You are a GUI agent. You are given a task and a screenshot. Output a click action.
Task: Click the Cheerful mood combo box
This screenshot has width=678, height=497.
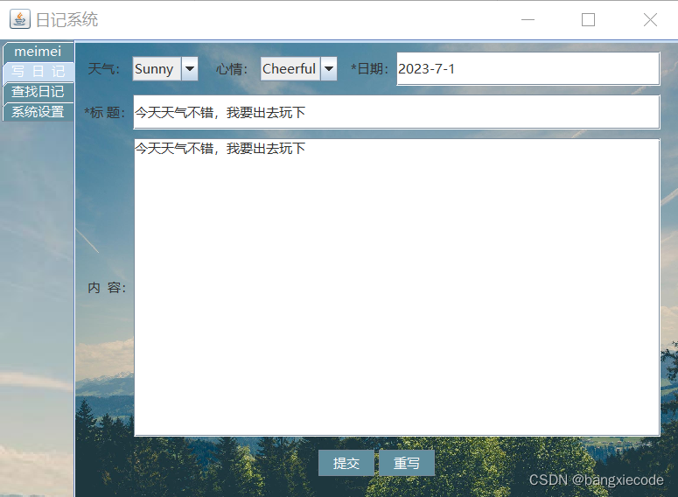[x=298, y=69]
